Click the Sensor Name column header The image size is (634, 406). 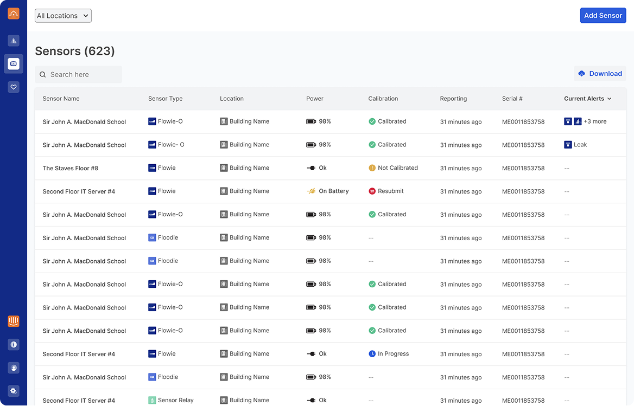tap(61, 99)
